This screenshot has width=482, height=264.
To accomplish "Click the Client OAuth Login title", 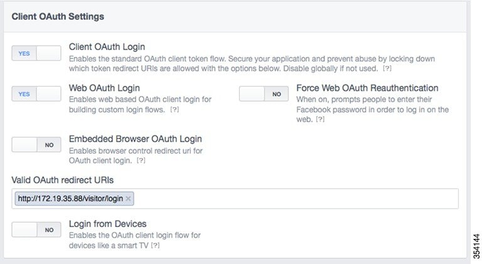I will (107, 47).
